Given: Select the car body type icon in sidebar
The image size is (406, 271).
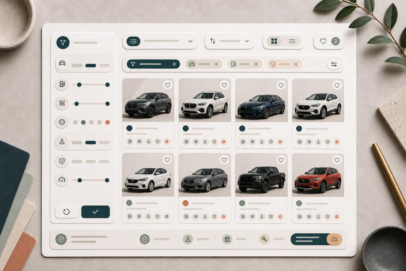Looking at the screenshot, I should [62, 63].
